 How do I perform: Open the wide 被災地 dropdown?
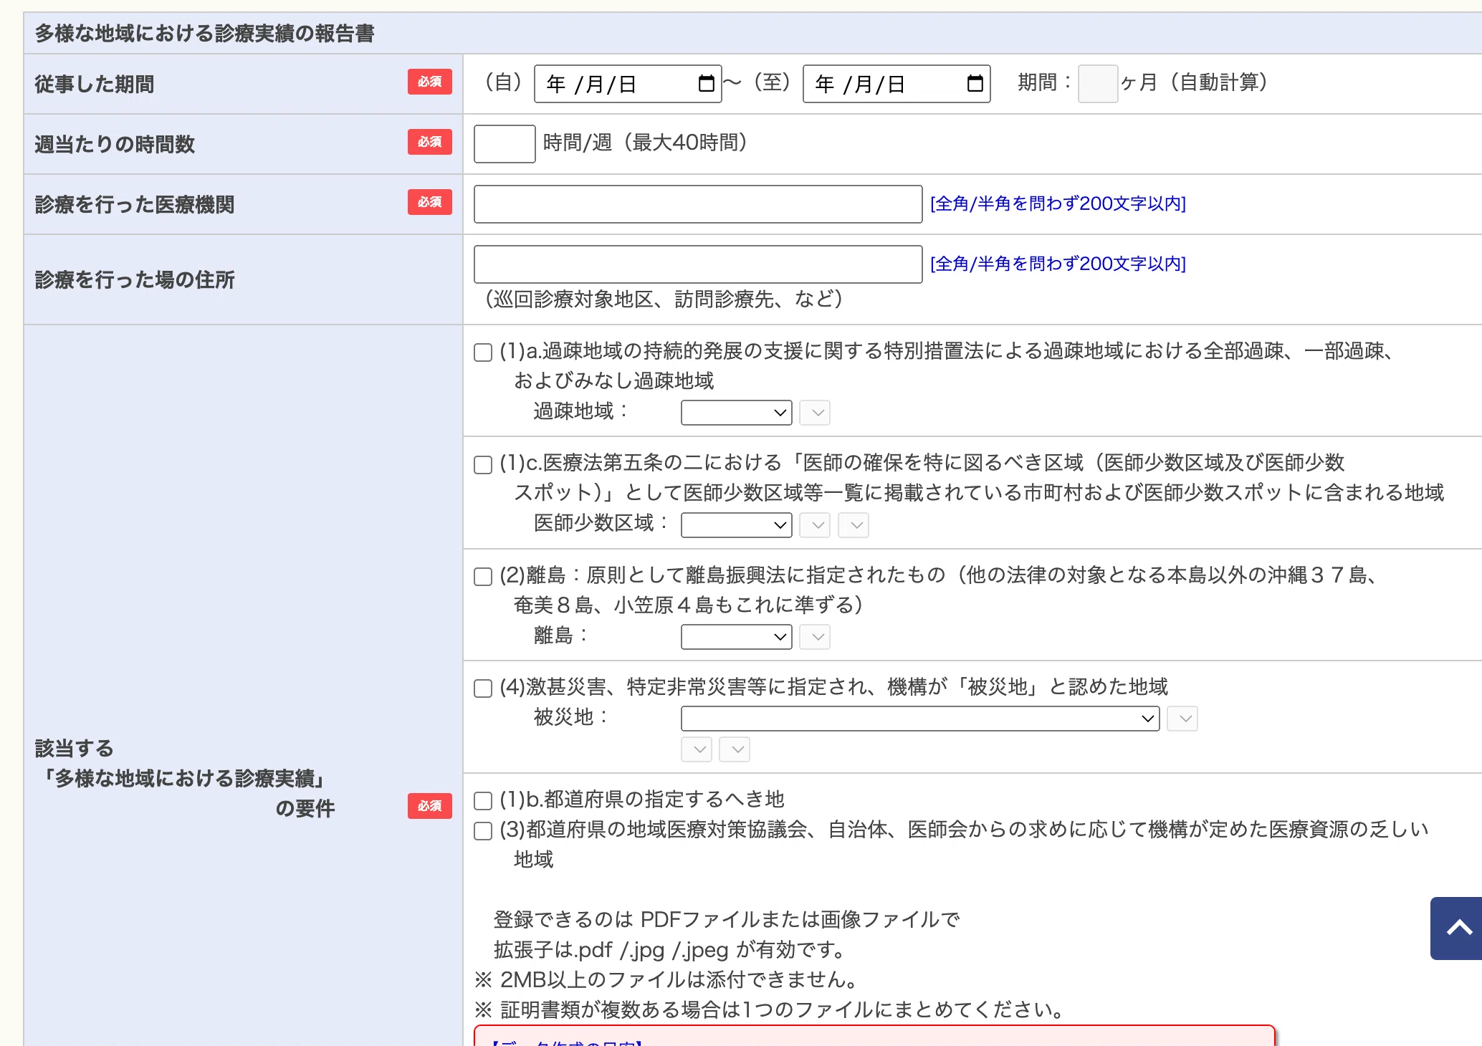920,719
